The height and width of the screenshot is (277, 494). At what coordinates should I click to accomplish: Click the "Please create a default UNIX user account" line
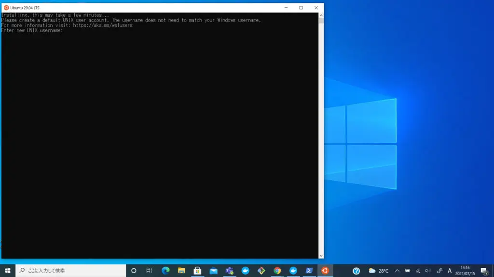click(55, 20)
